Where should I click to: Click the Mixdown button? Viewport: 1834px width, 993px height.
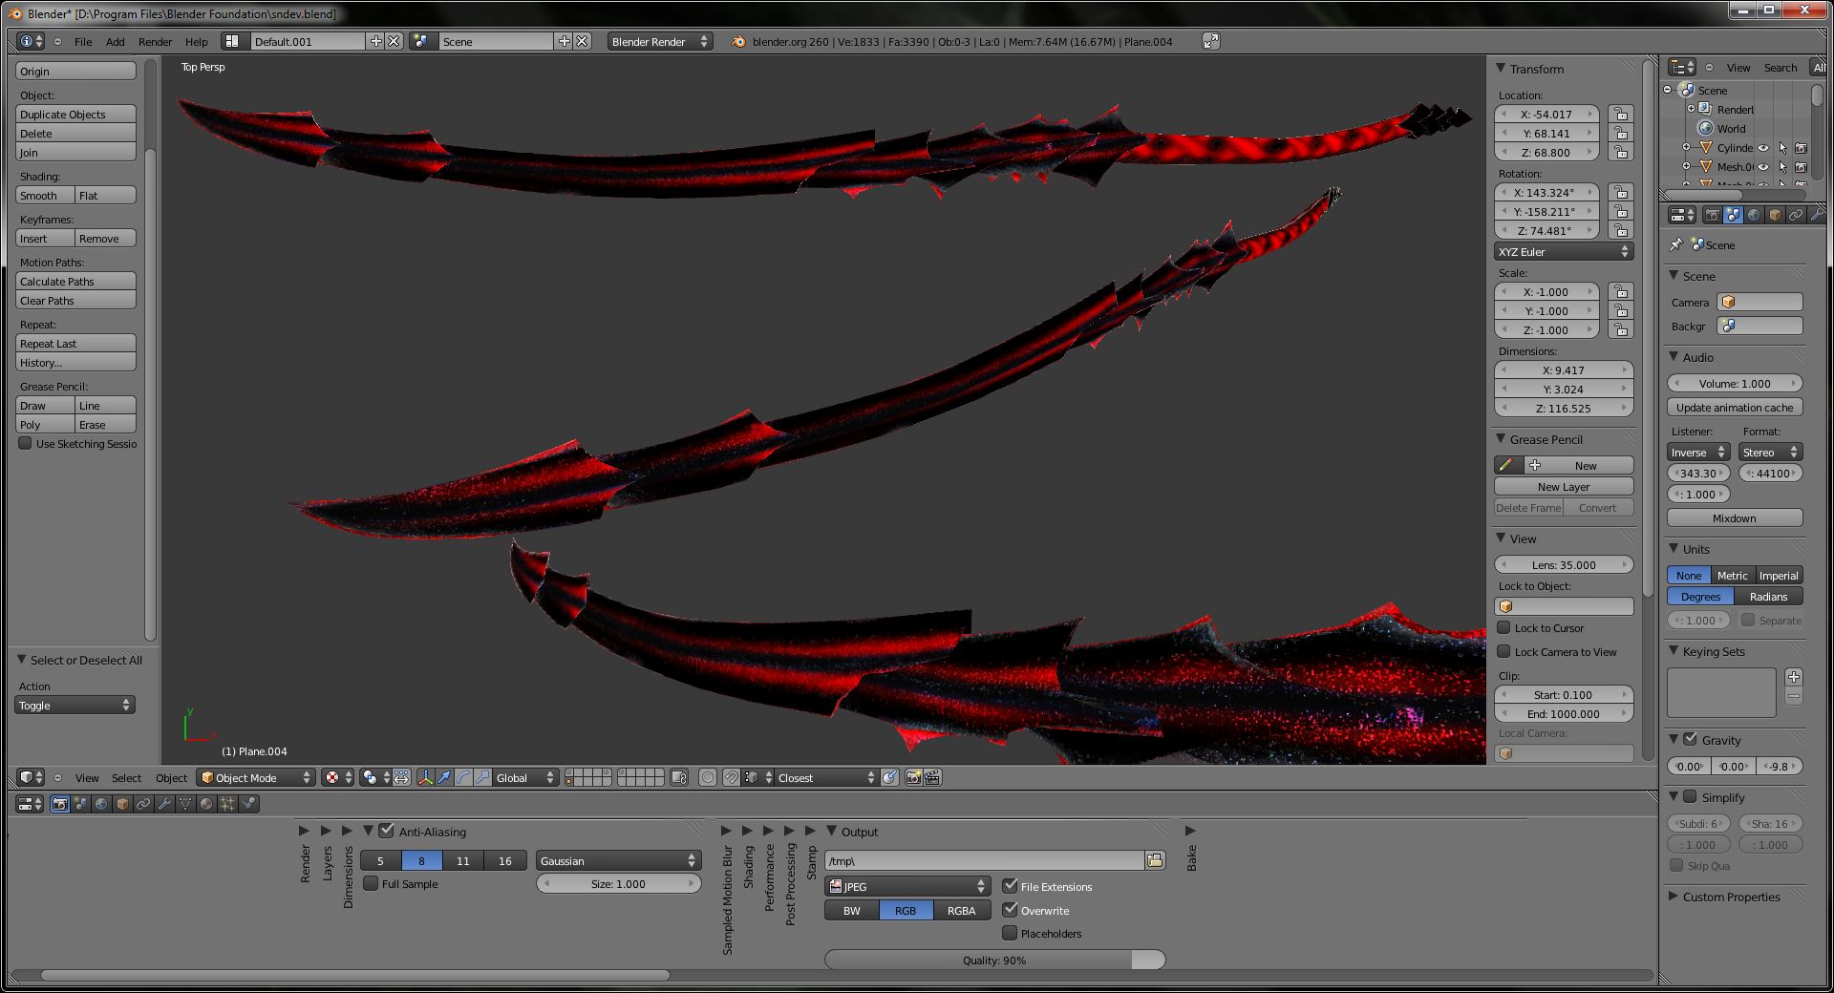coord(1735,518)
